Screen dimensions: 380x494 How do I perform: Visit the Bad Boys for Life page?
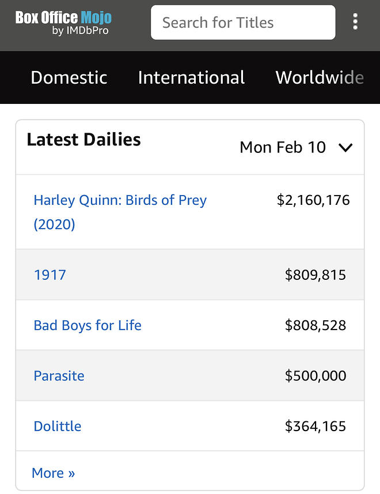(x=88, y=325)
